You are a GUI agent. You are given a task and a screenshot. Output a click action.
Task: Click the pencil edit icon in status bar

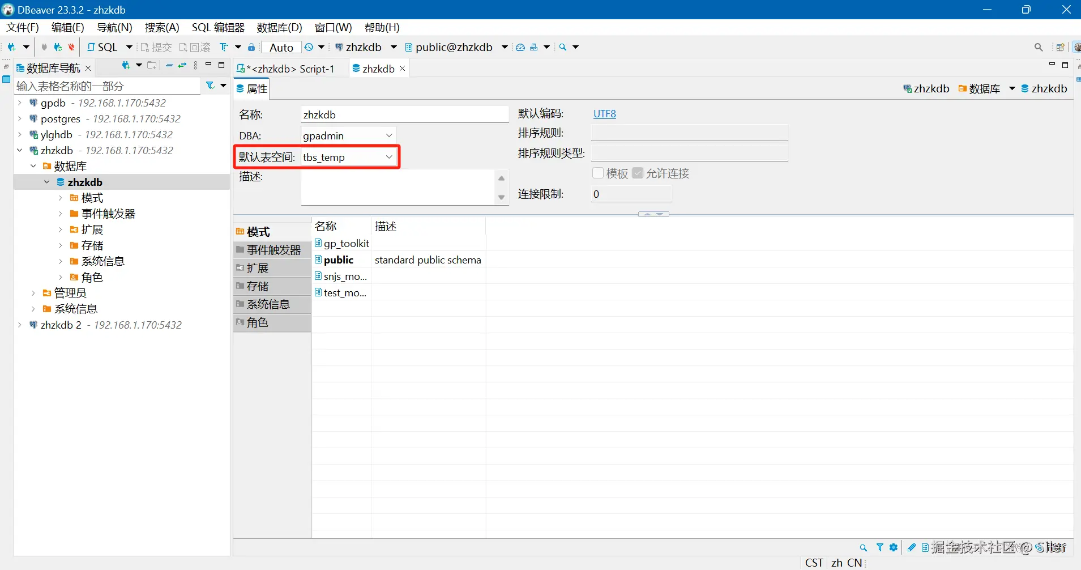click(x=911, y=547)
